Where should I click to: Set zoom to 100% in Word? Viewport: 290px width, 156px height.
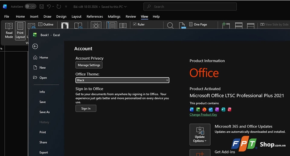point(182,25)
